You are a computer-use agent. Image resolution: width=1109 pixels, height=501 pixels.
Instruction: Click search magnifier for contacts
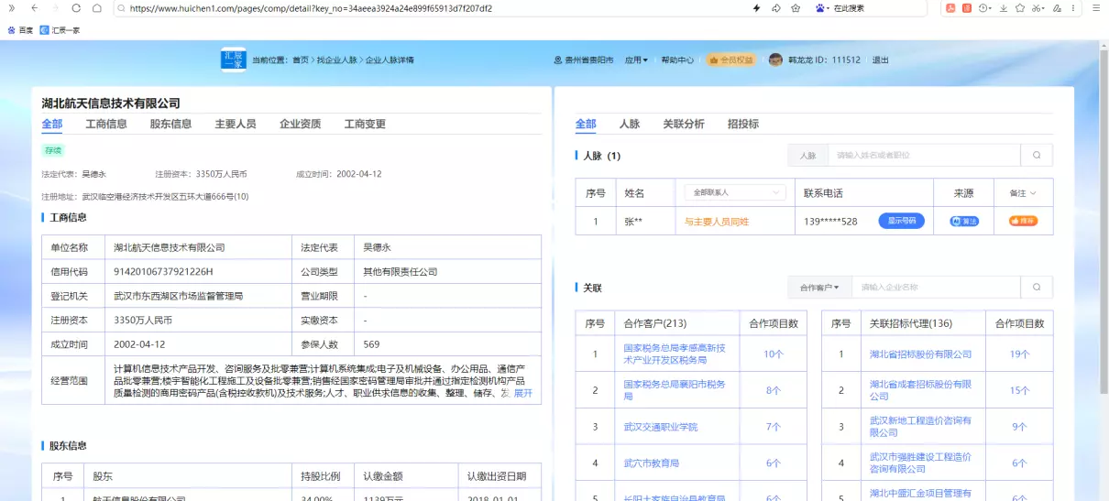1037,156
